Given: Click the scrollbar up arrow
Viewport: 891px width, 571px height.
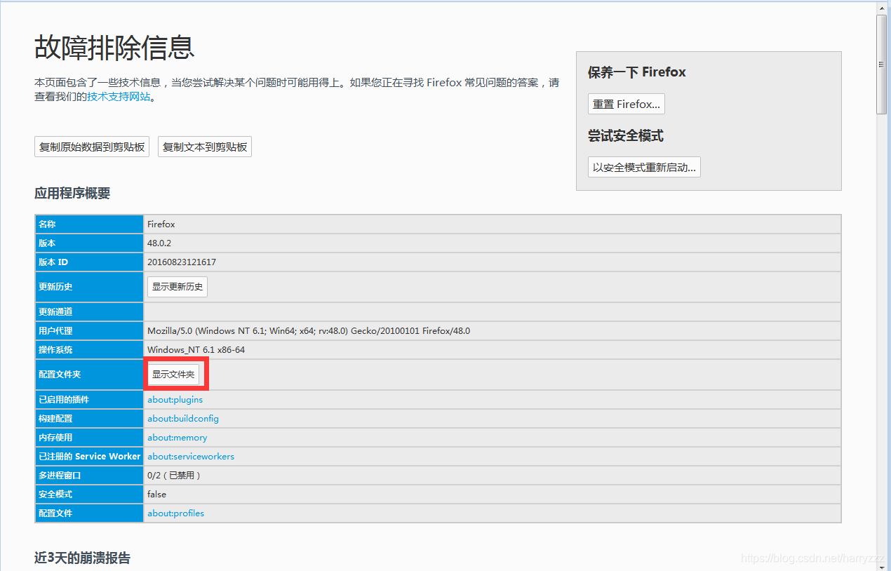Looking at the screenshot, I should coord(882,7).
